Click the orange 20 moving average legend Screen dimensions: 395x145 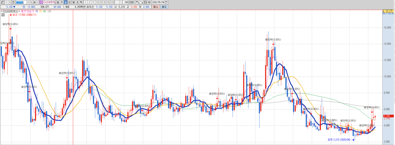pyautogui.click(x=40, y=12)
